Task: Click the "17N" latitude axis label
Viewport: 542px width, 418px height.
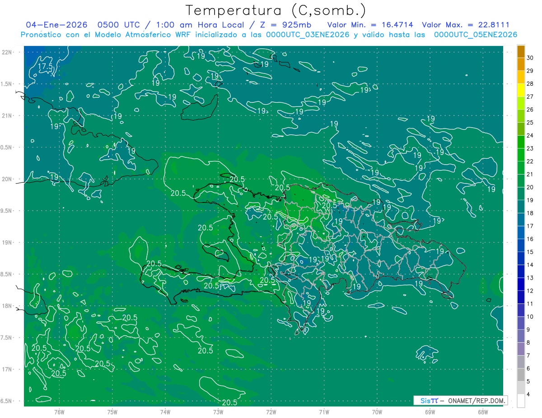Action: (x=7, y=369)
